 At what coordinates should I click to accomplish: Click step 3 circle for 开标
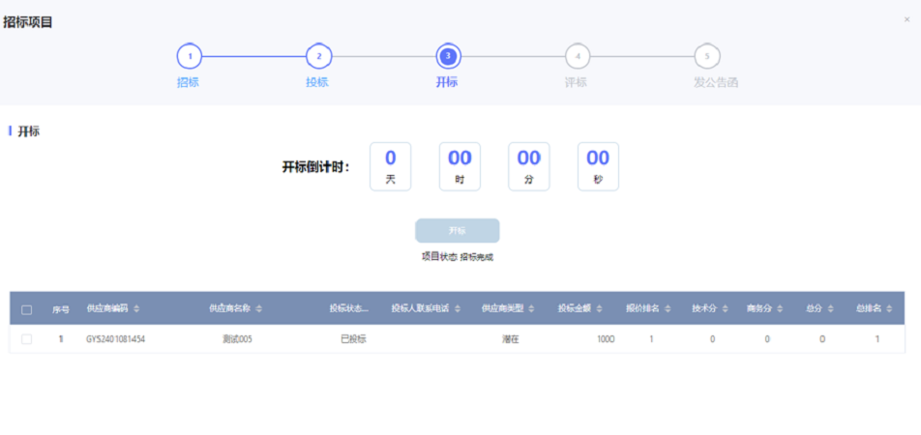click(448, 57)
